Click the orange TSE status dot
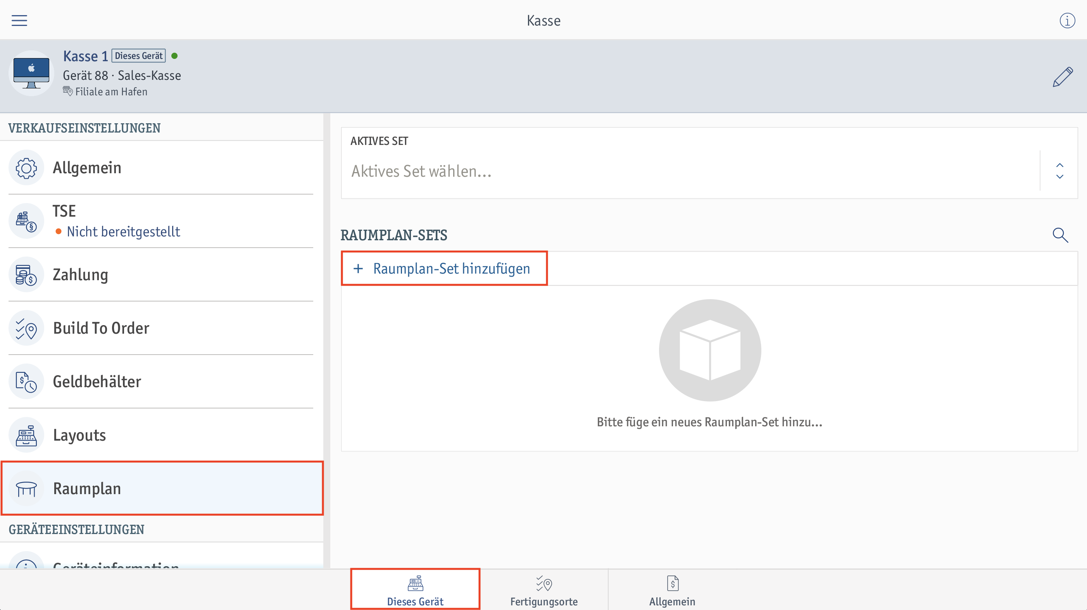Viewport: 1087px width, 610px height. point(59,231)
